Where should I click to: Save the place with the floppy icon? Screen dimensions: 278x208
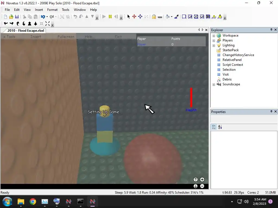(x=17, y=17)
